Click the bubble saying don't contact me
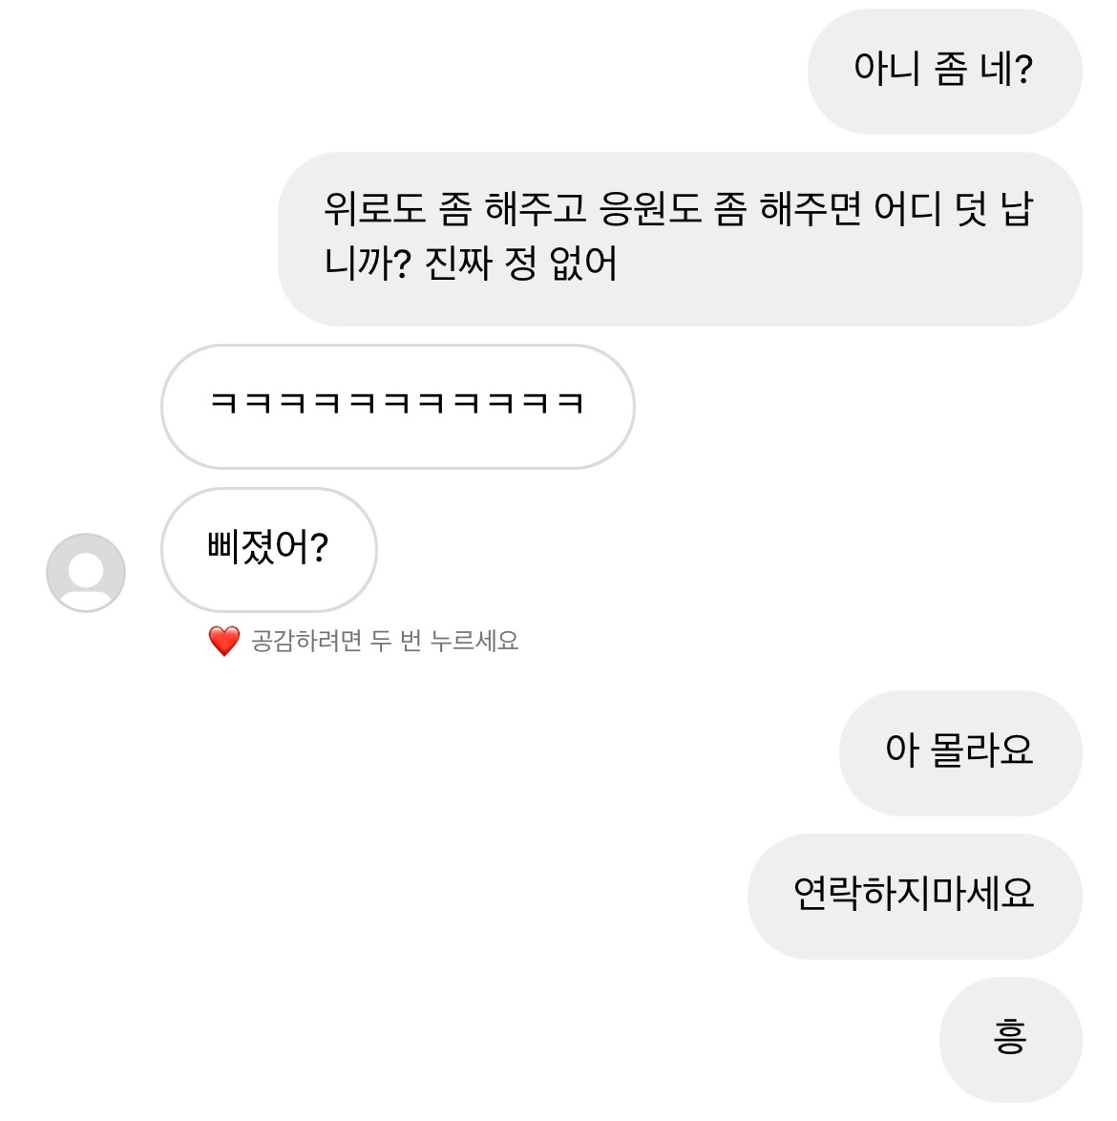The height and width of the screenshot is (1121, 1117). coord(914,895)
